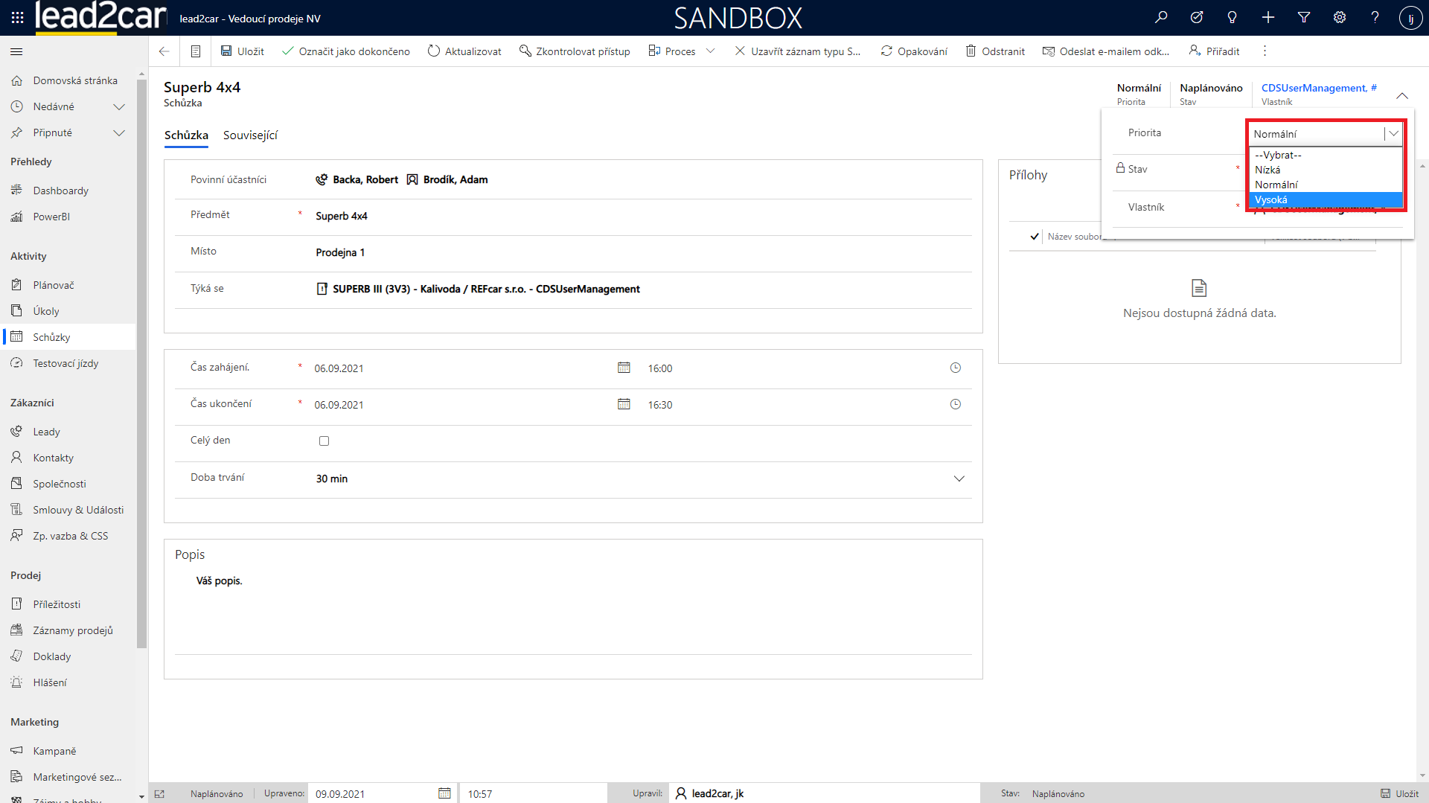Click calendar icon for Čas zahájení date

624,368
